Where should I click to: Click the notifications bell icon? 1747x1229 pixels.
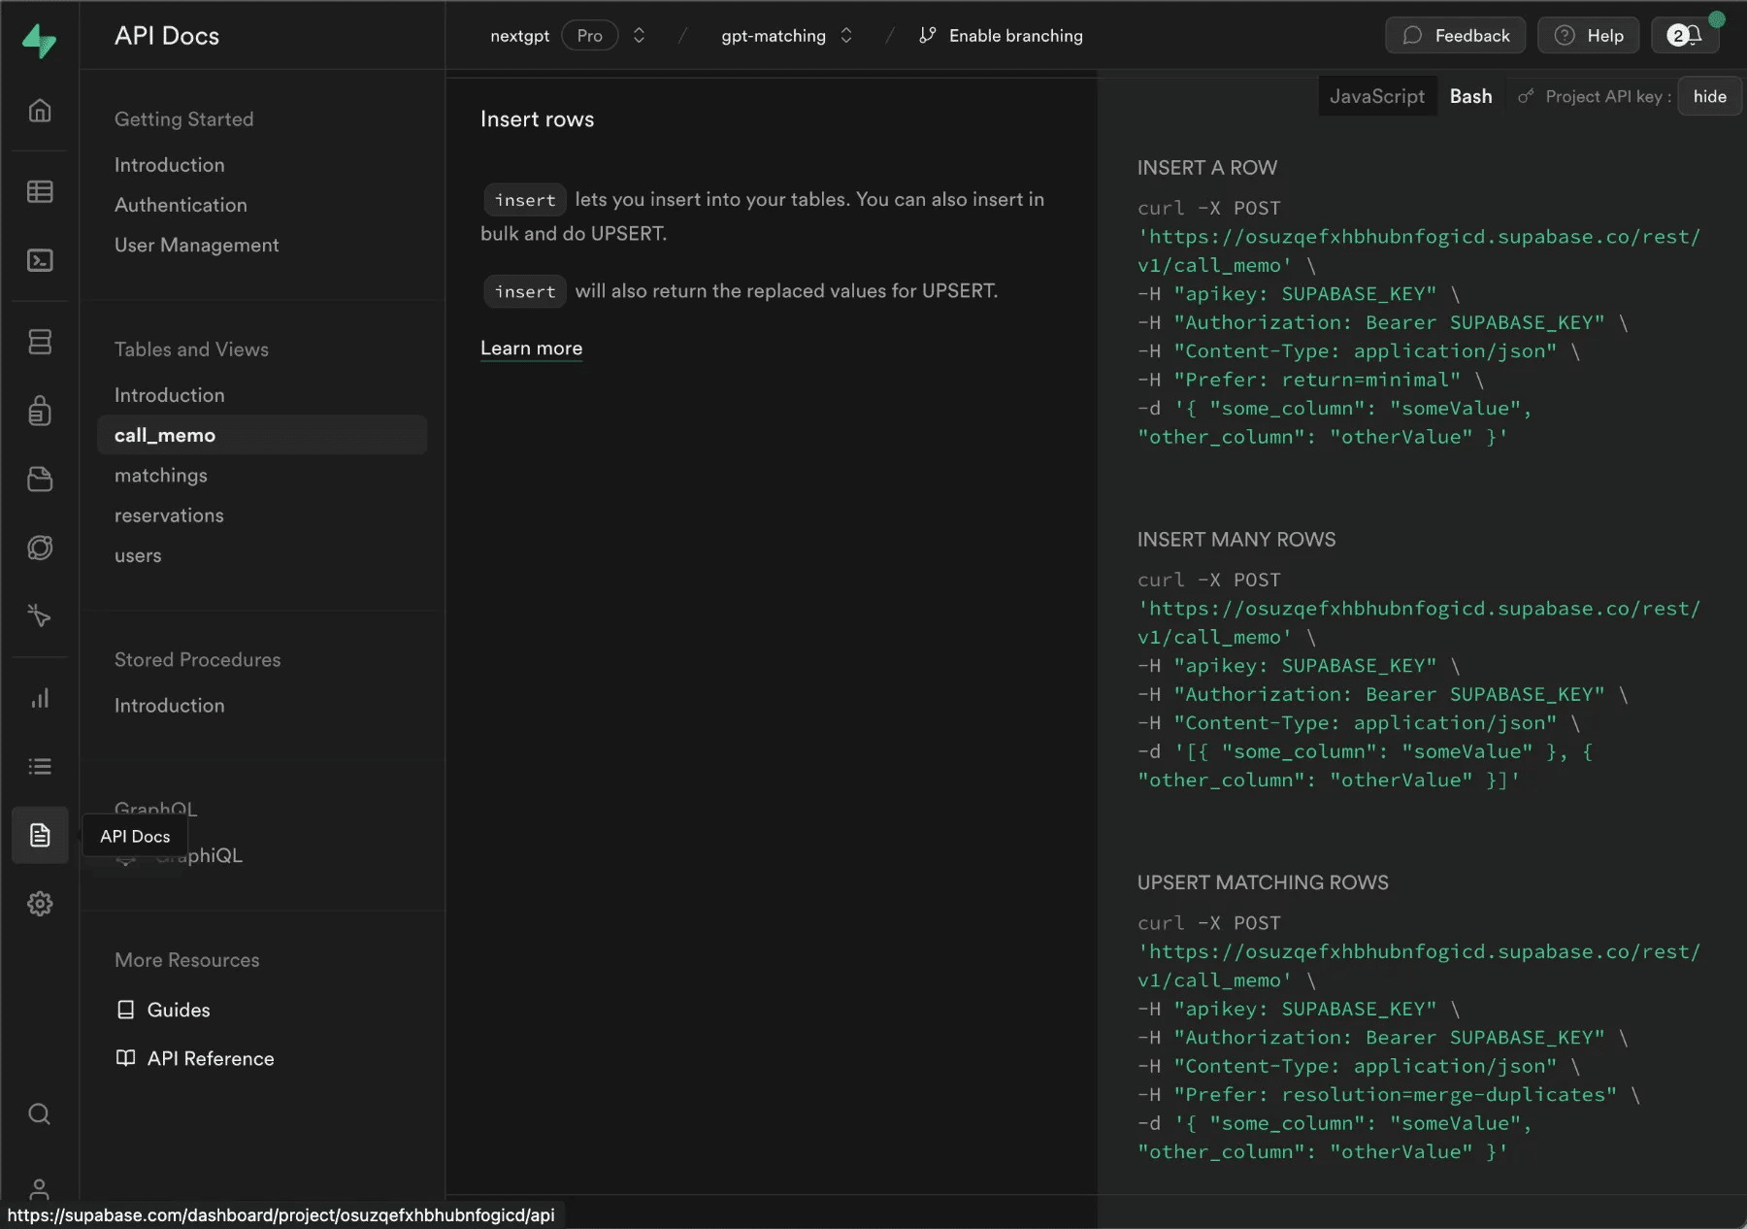(x=1686, y=36)
